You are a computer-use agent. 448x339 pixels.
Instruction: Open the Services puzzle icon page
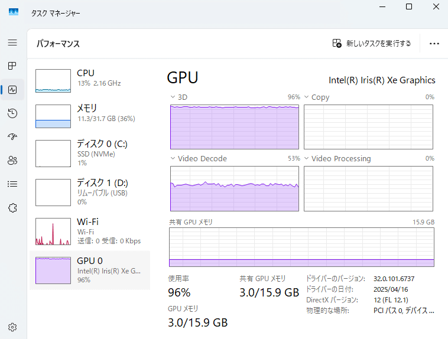(x=12, y=207)
